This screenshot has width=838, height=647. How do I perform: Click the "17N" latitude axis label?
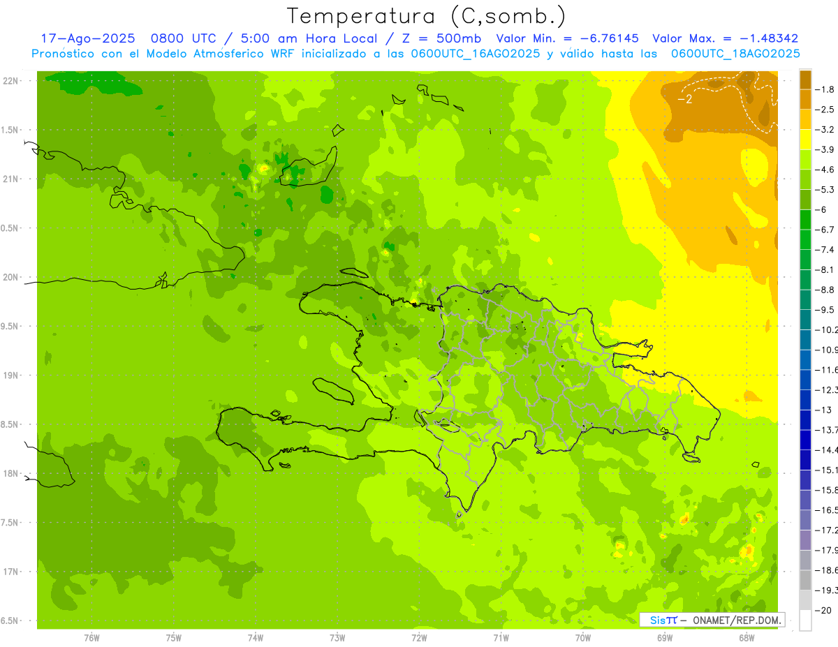[x=10, y=572]
